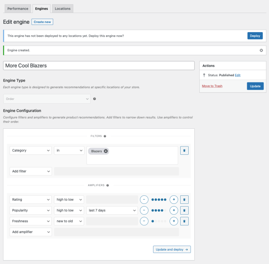Open the last 7 days dropdown

pyautogui.click(x=112, y=210)
